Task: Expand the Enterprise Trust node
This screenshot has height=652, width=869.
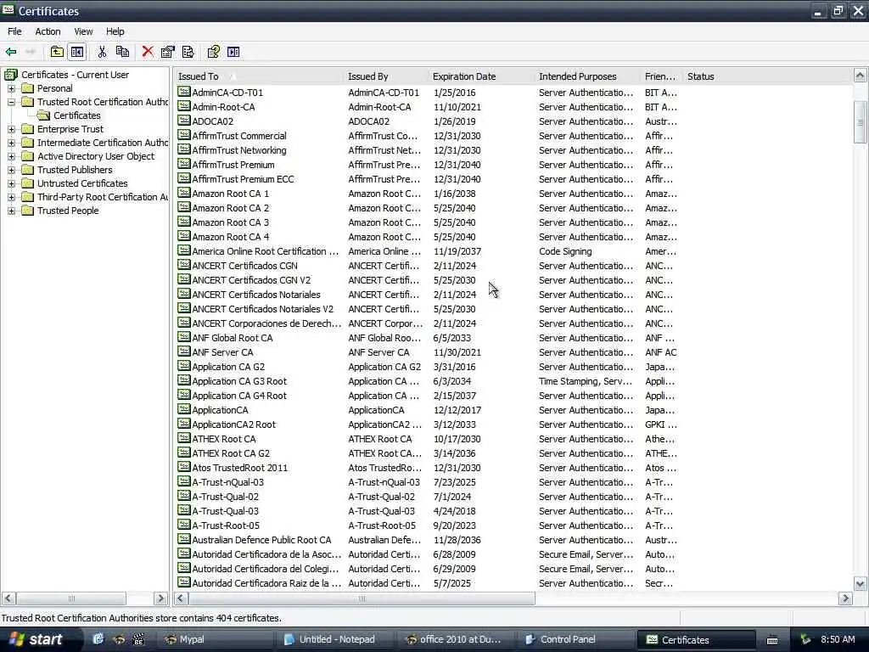Action: (11, 129)
